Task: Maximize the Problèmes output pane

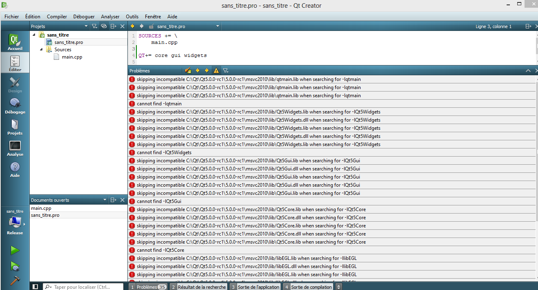Action: point(528,71)
